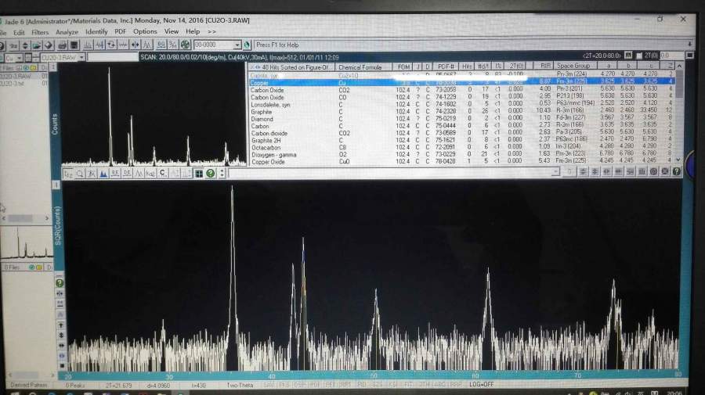Click the diamond-shaped icon in main toolbar
The image size is (705, 395).
[49, 45]
